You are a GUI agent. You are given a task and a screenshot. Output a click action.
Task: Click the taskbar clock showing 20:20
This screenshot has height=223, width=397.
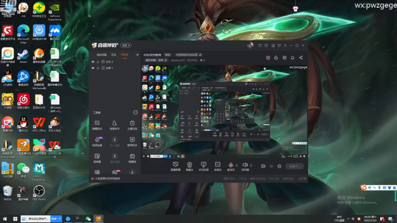[x=370, y=219]
